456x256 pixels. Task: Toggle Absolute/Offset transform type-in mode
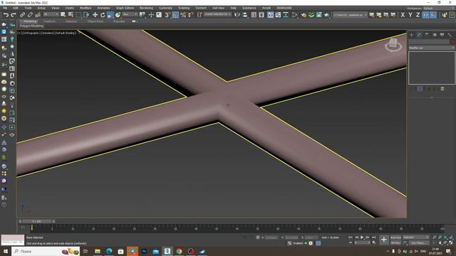(258, 238)
